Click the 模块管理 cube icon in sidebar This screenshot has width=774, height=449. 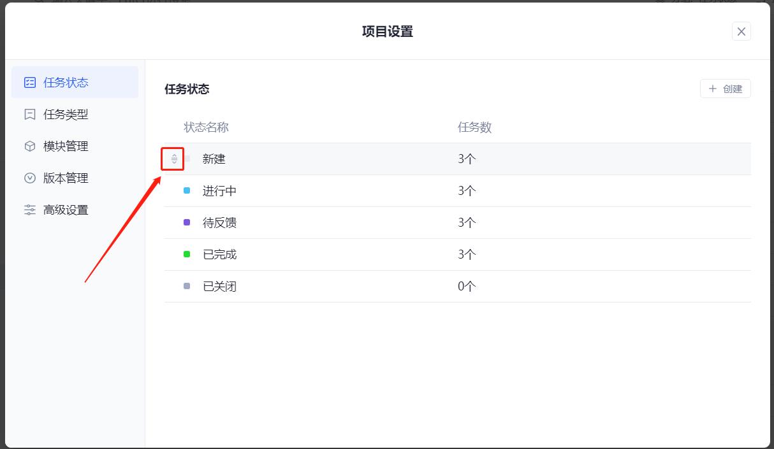pyautogui.click(x=29, y=146)
